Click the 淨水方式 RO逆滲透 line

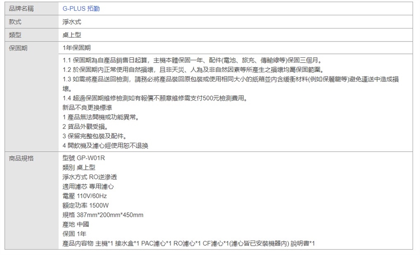click(x=90, y=177)
